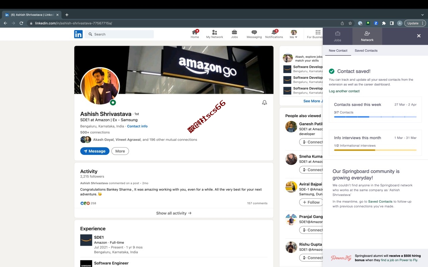Open LinkedIn home logo
This screenshot has width=428, height=267.
tap(78, 34)
